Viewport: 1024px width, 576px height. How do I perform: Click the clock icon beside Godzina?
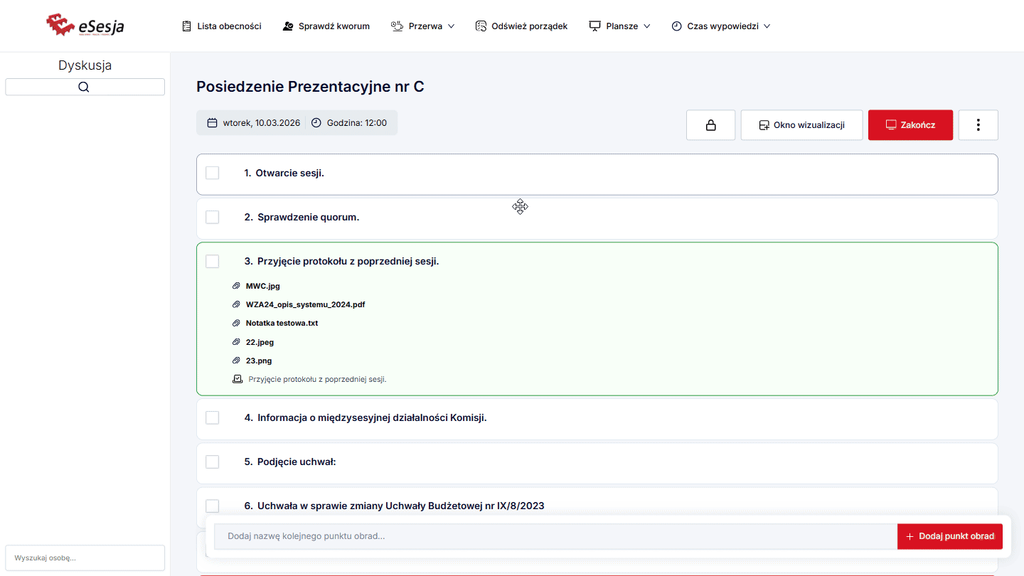tap(316, 123)
